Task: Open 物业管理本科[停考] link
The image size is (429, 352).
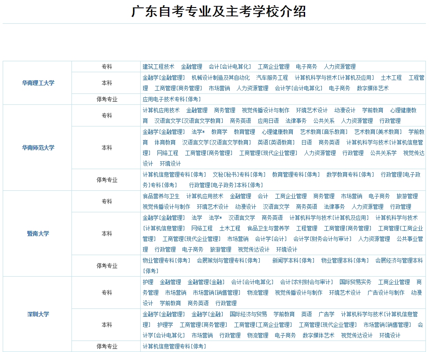Action: 345,261
